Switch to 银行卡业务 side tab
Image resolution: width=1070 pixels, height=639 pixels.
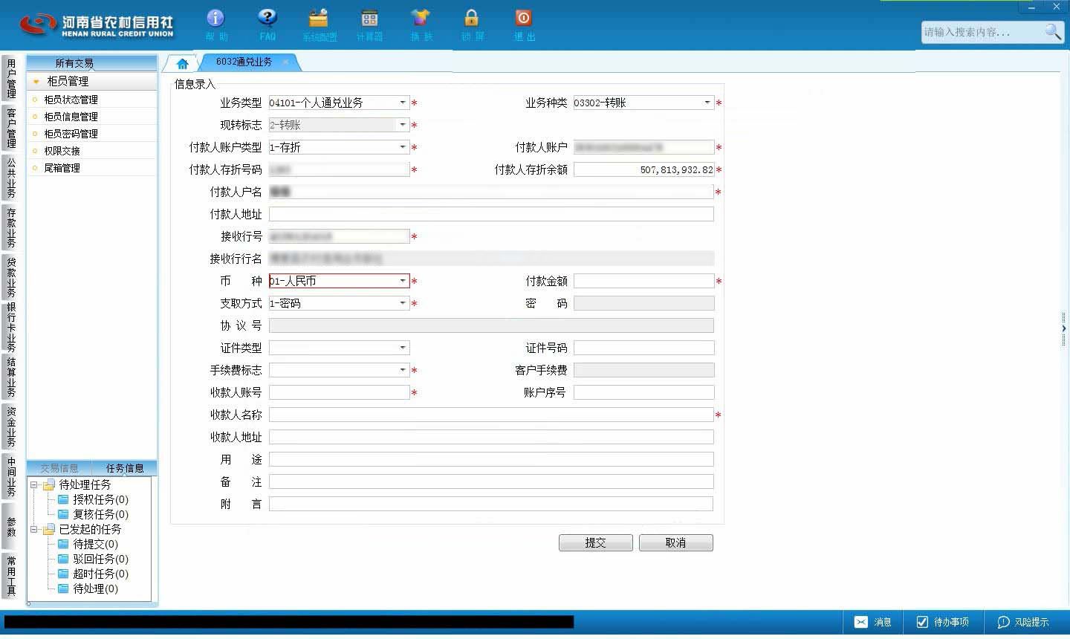click(x=11, y=327)
